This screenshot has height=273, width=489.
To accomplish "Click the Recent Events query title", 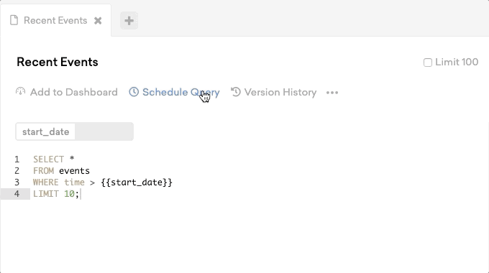I will (x=58, y=62).
